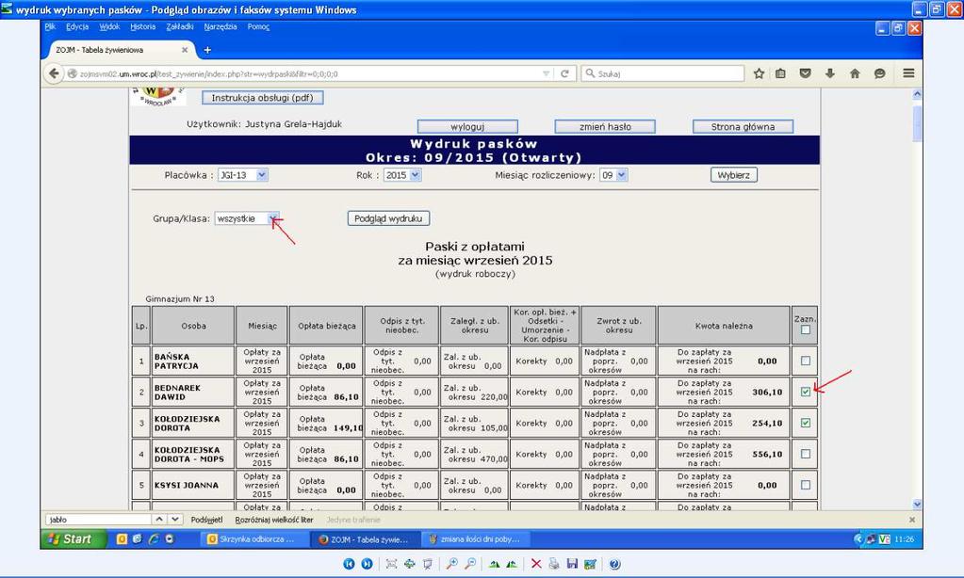Uncheck KOŁODZIEJSKA DOROTA 254,10 row checkbox

pos(806,424)
